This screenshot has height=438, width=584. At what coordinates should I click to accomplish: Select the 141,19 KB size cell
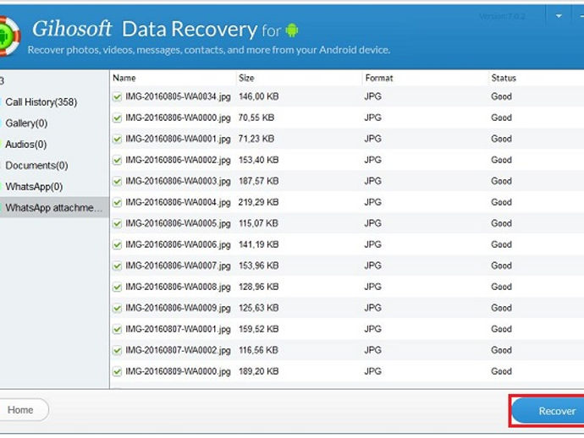pyautogui.click(x=258, y=245)
